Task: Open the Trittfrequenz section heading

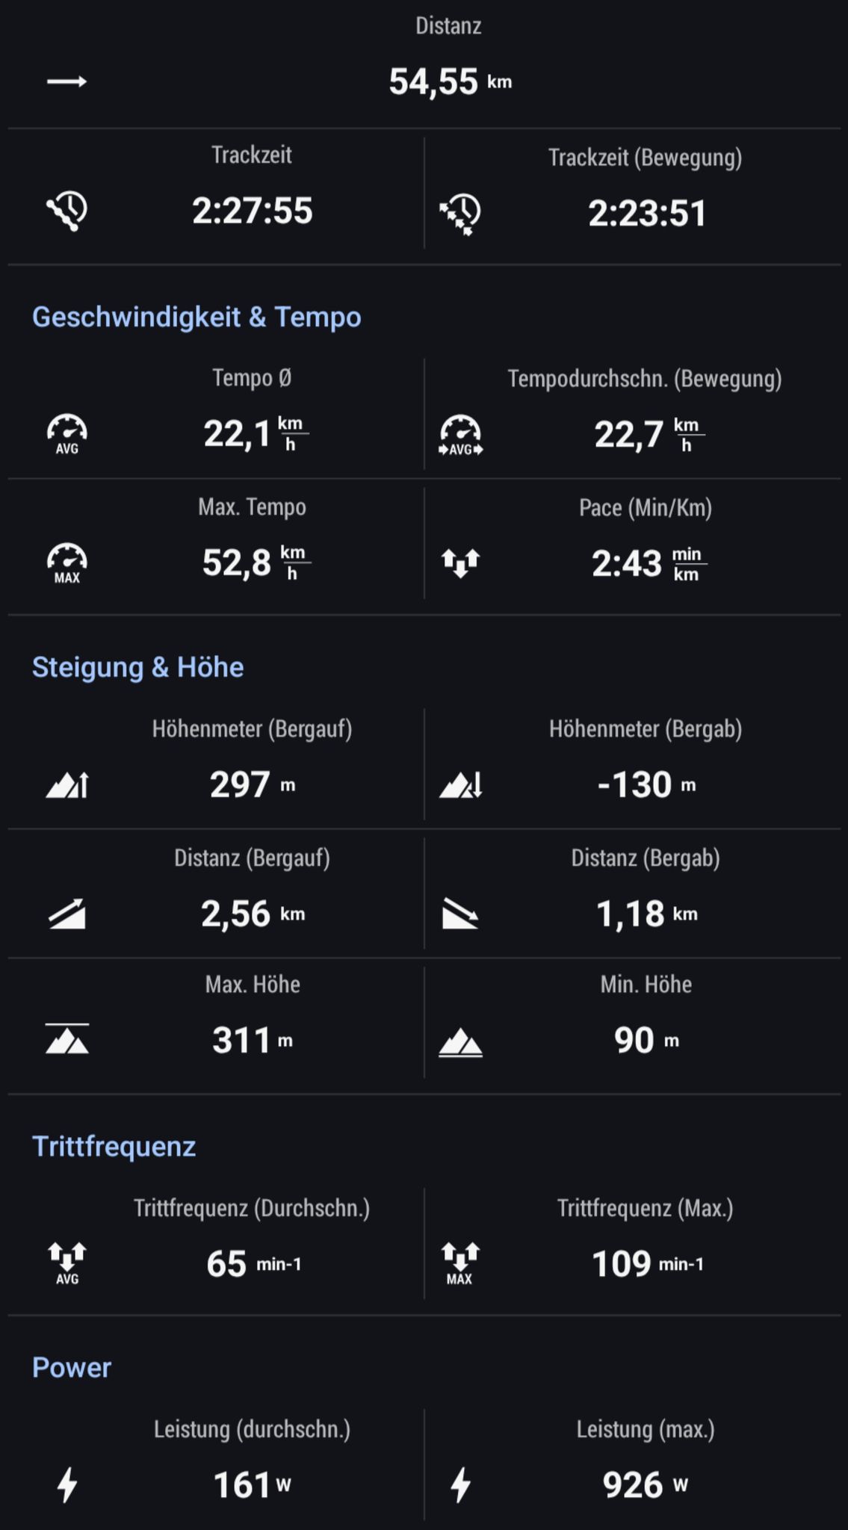Action: point(114,1146)
